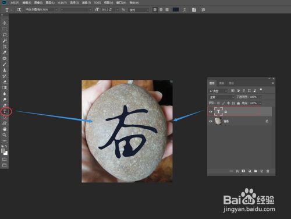Screen dimensions: 291x219
Task: Open the Layer menu
Action: (50, 3)
